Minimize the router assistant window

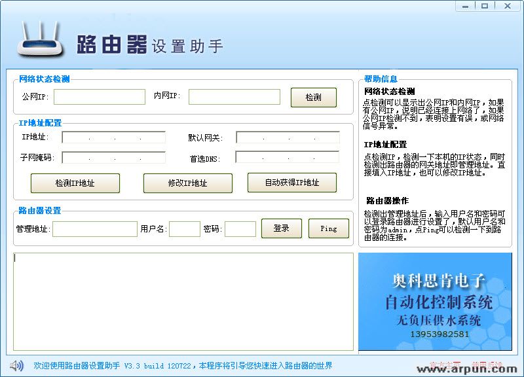(466, 6)
